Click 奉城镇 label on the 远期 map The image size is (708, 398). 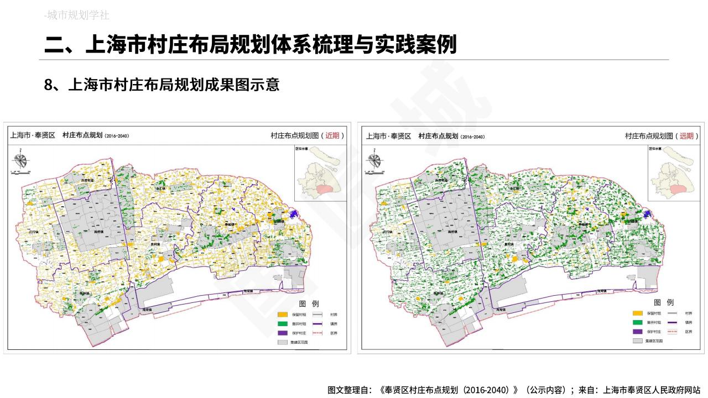click(x=584, y=226)
